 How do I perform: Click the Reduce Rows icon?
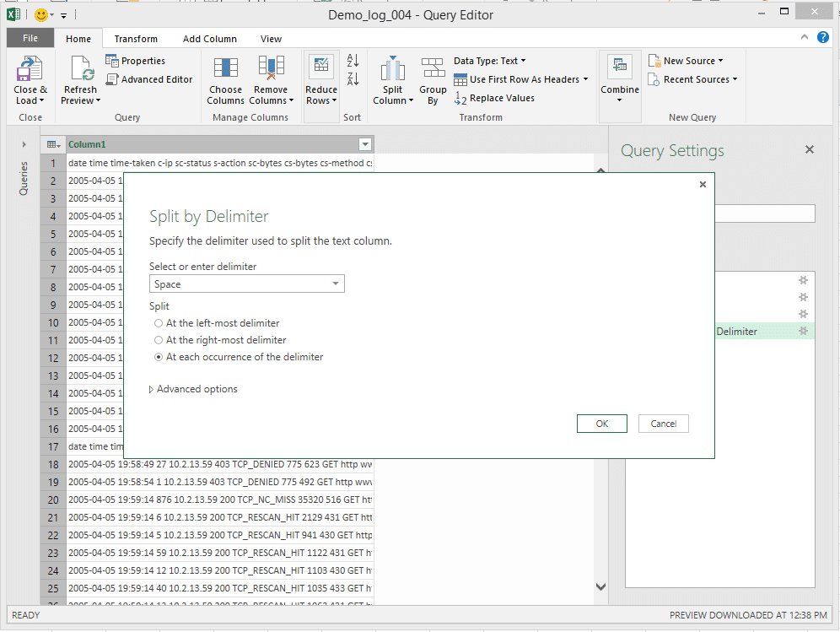click(320, 67)
